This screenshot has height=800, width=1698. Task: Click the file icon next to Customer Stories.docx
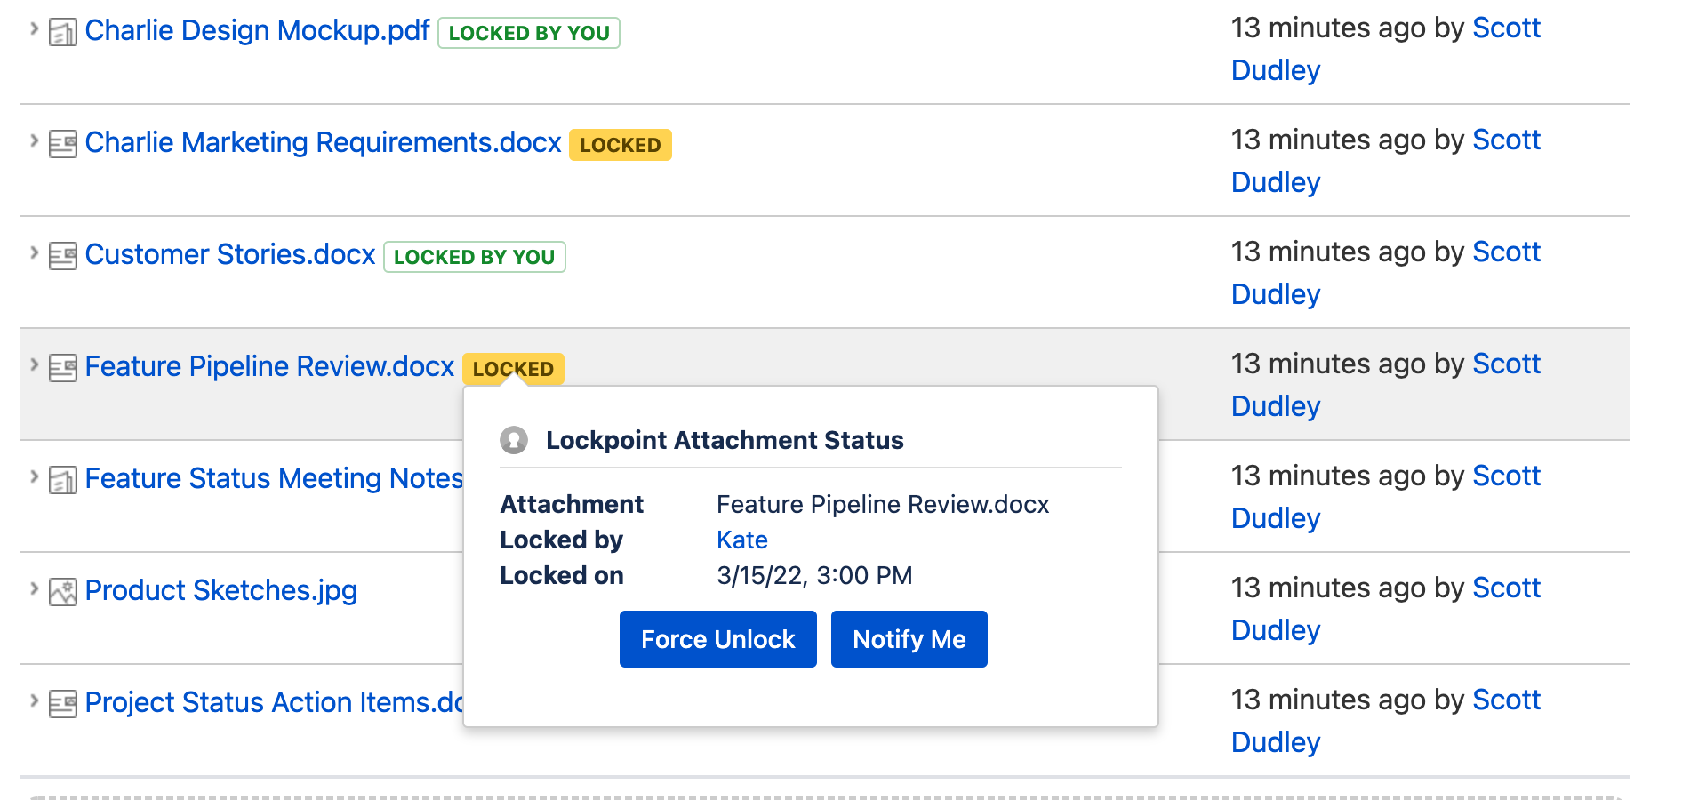pyautogui.click(x=62, y=256)
